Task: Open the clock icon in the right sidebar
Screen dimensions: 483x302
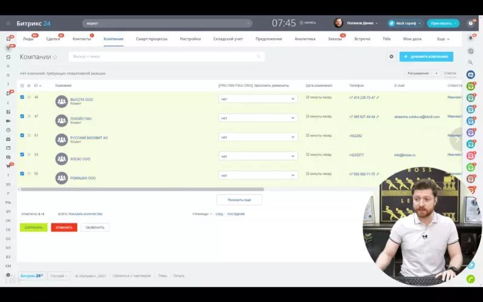Action: (471, 51)
